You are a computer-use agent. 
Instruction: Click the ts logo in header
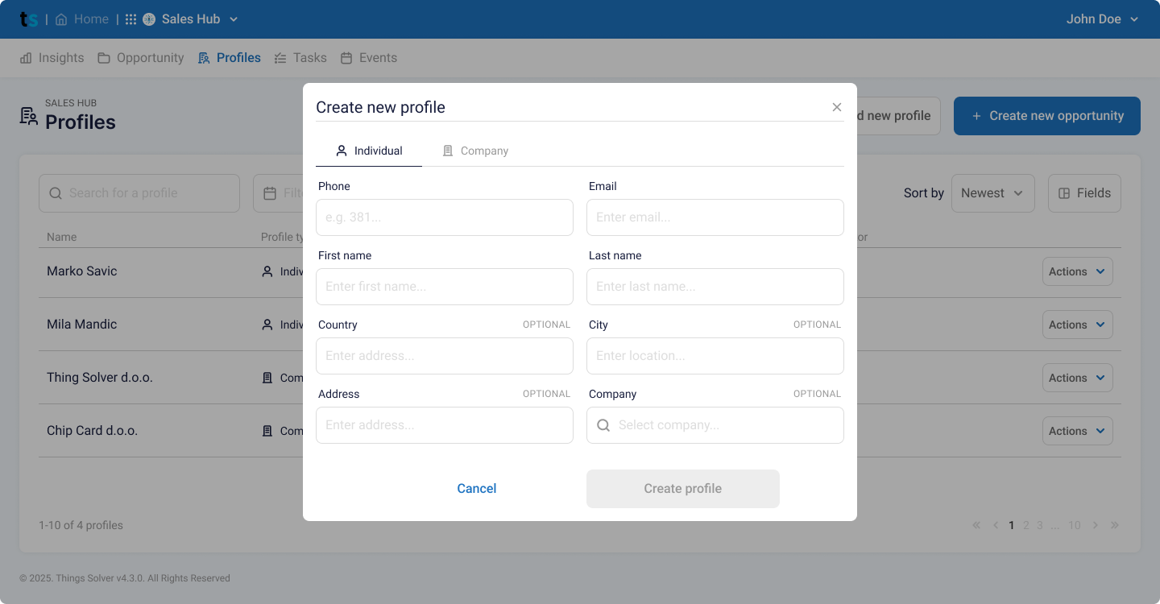29,19
